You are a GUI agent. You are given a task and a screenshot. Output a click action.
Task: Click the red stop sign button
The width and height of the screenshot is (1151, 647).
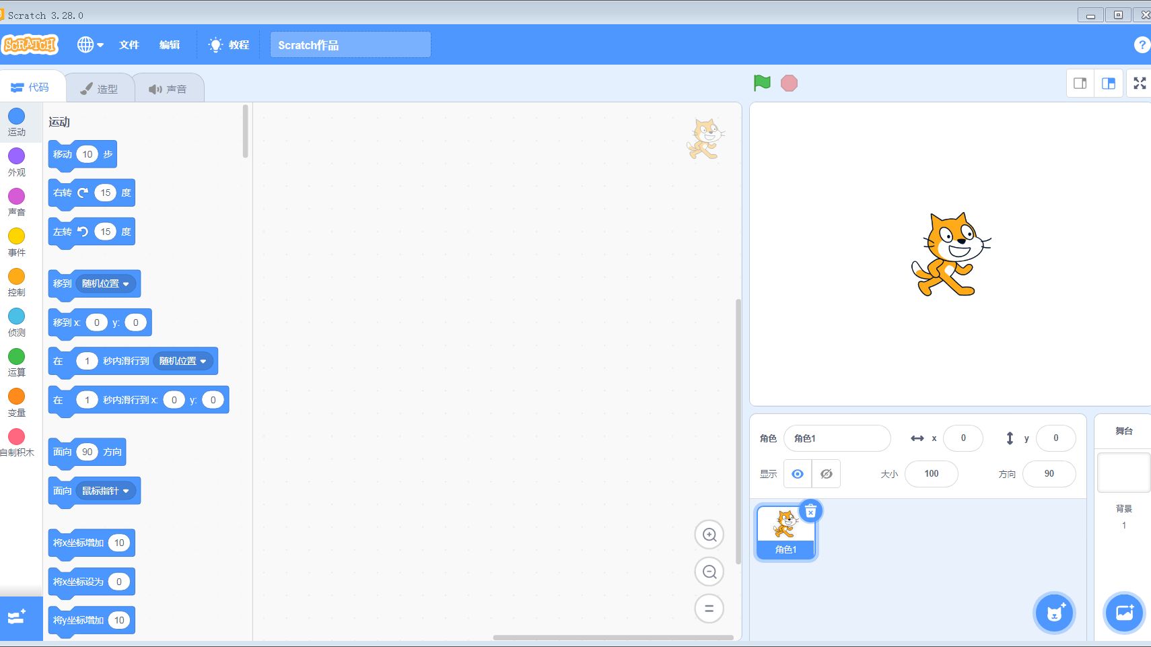pos(789,83)
